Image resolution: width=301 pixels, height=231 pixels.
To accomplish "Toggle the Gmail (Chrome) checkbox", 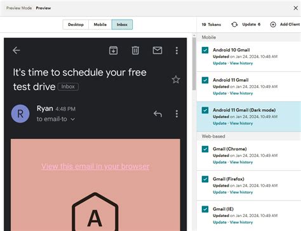I will 205,149.
